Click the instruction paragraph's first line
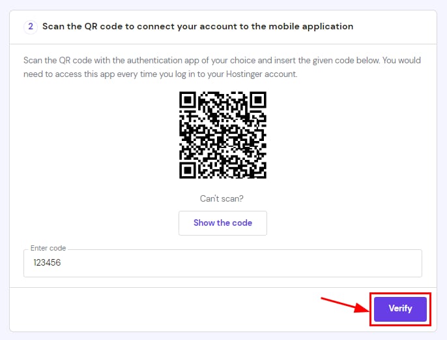The image size is (447, 340). [x=222, y=60]
